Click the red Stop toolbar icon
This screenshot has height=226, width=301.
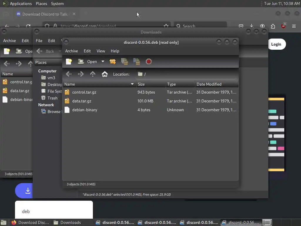[148, 62]
